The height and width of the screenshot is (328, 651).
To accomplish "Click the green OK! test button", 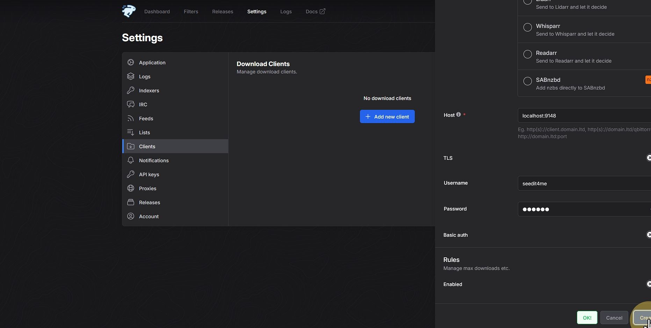I will click(x=587, y=318).
